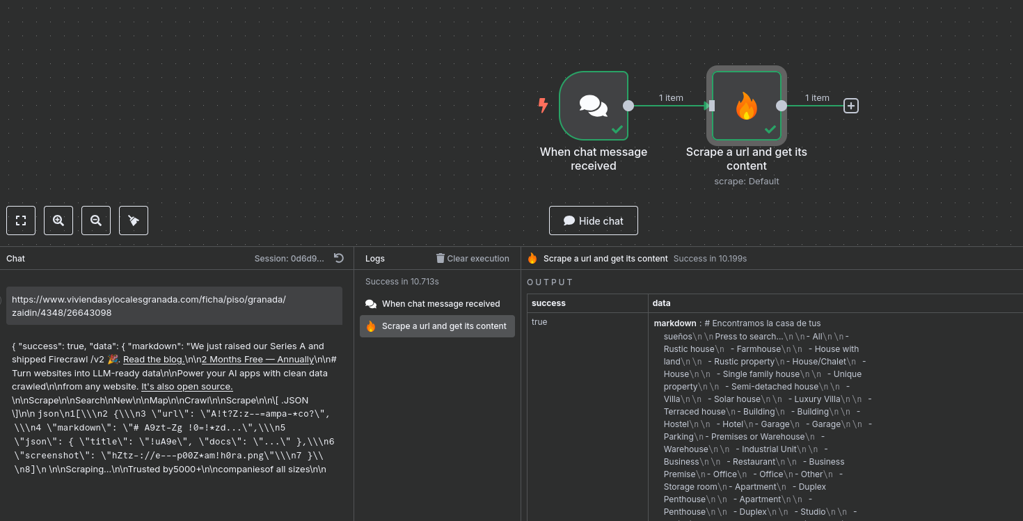Viewport: 1023px width, 521px height.
Task: Open the Firecrawl scrape node
Action: 746,106
